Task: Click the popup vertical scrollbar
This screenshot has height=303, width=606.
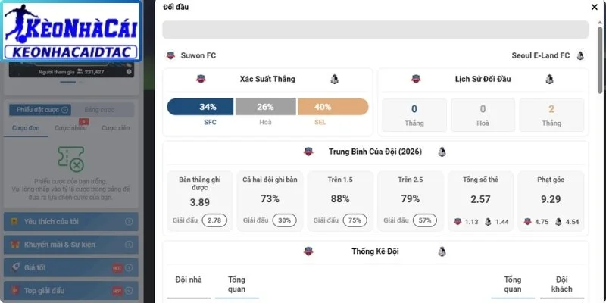Action: pos(599,60)
